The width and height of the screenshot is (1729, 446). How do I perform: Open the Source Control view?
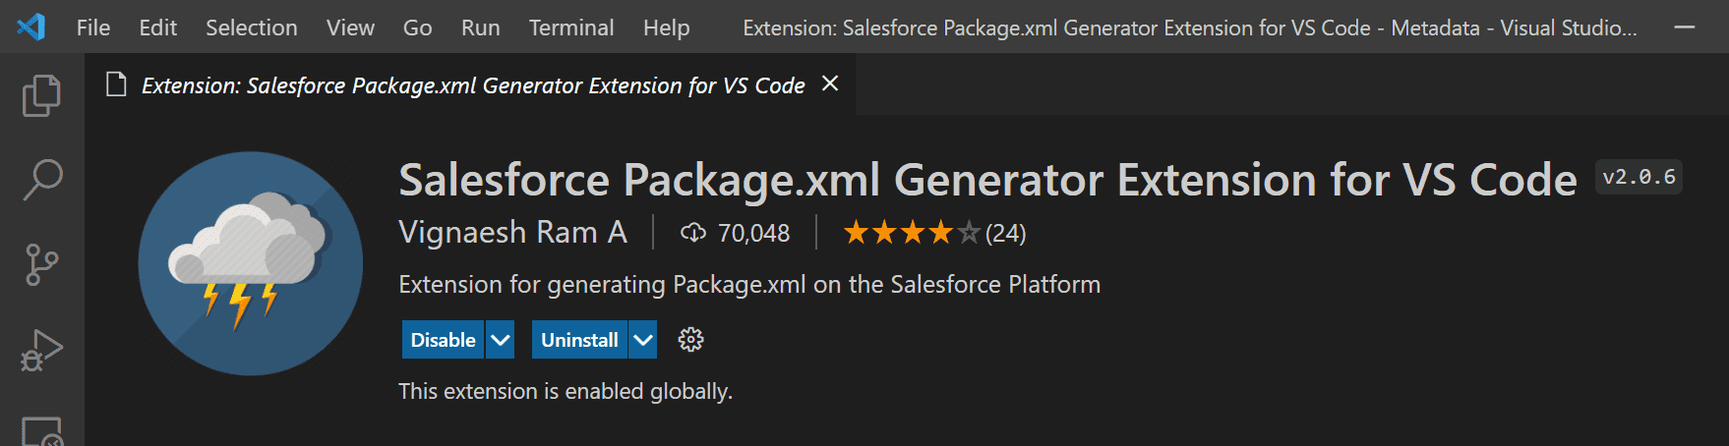tap(41, 264)
